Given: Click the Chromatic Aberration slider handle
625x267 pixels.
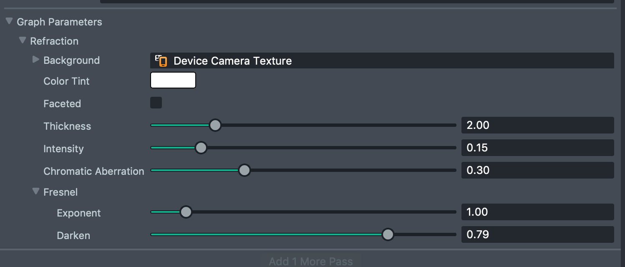Looking at the screenshot, I should 244,170.
